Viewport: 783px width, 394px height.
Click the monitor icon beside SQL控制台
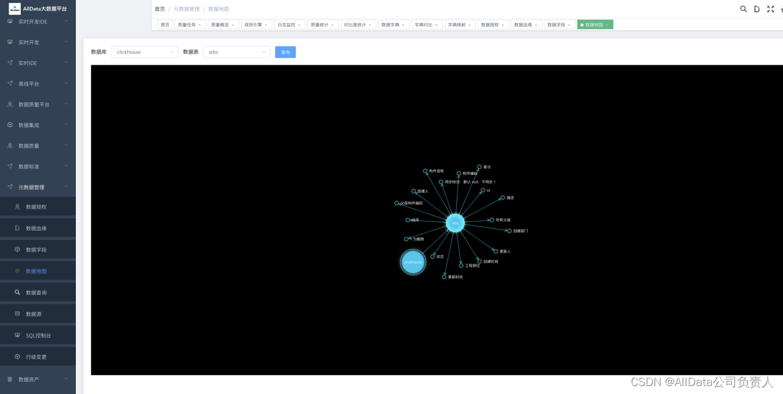click(18, 335)
